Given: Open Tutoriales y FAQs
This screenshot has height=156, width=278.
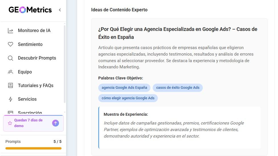Looking at the screenshot, I should tap(36, 85).
